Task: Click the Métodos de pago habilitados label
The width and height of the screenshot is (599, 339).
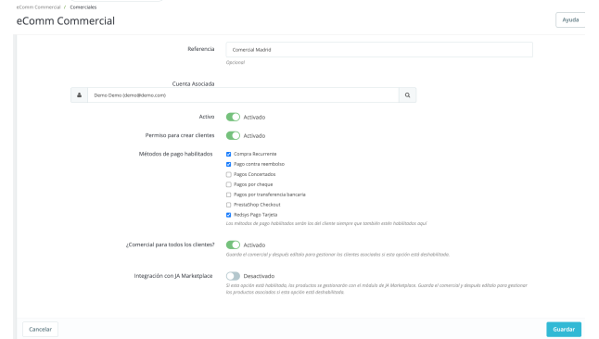Action: coord(175,154)
